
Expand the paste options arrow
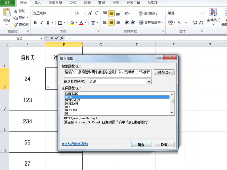[7, 25]
